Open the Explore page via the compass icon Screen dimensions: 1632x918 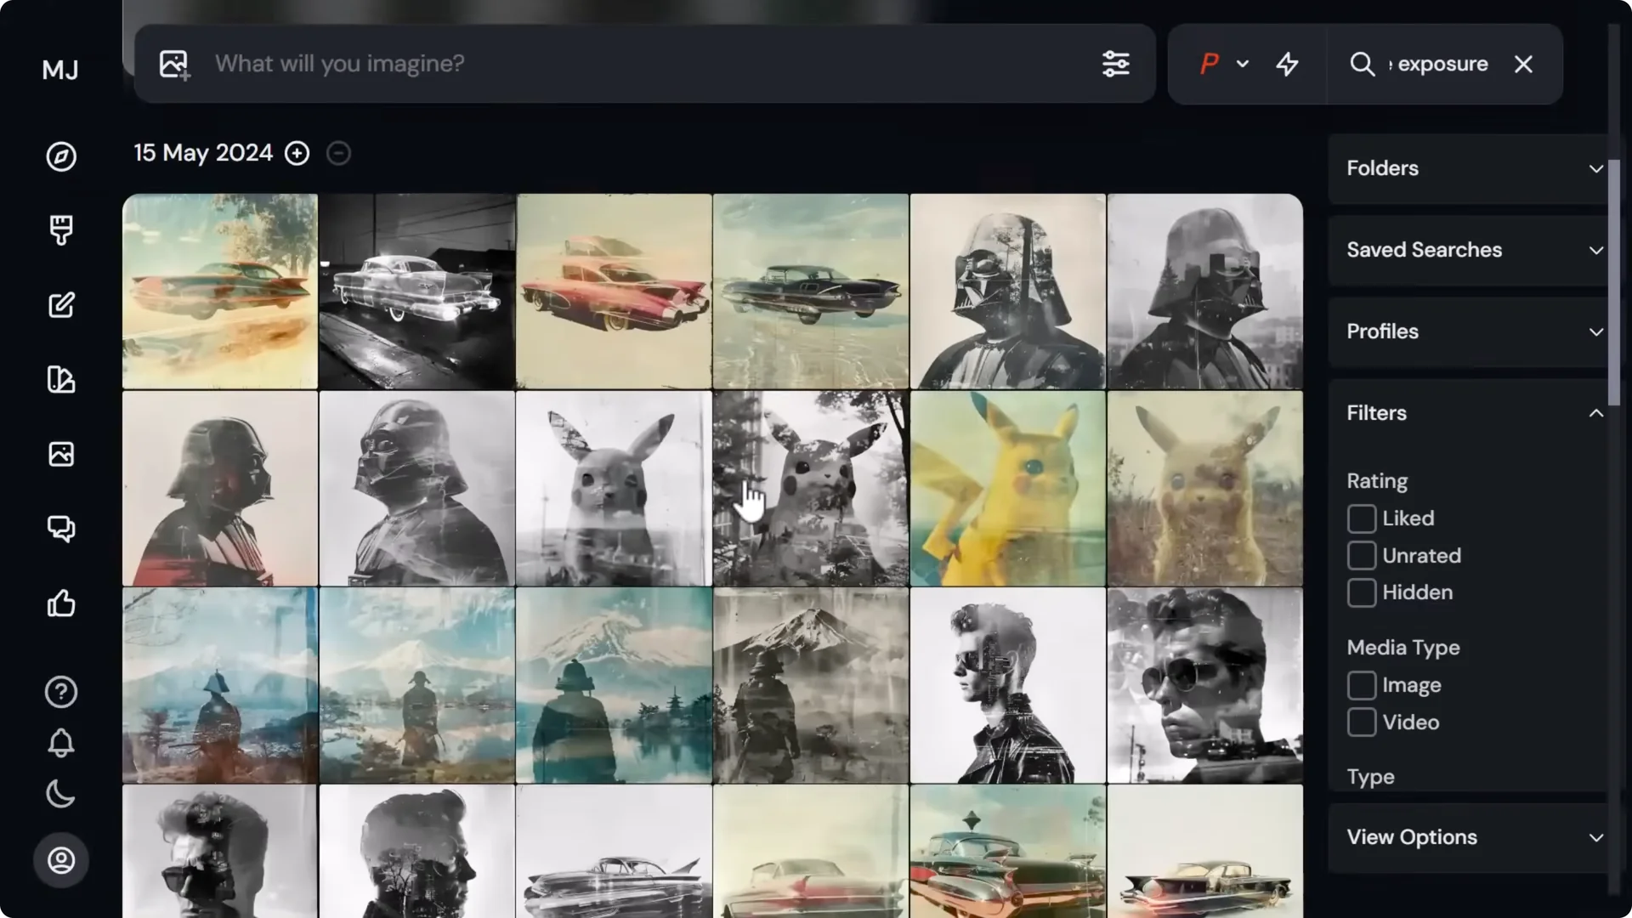click(x=60, y=156)
